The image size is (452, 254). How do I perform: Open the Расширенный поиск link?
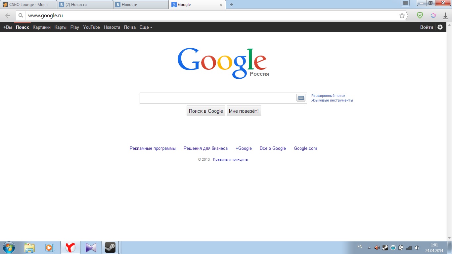[328, 96]
